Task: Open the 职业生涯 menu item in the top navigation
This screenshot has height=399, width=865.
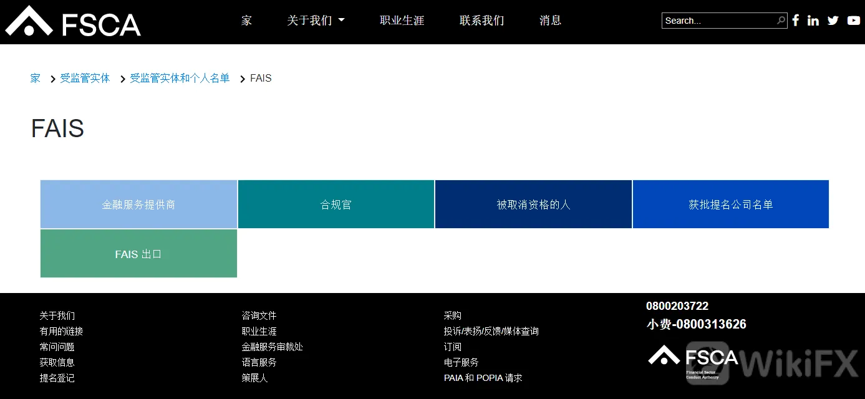Action: point(402,21)
